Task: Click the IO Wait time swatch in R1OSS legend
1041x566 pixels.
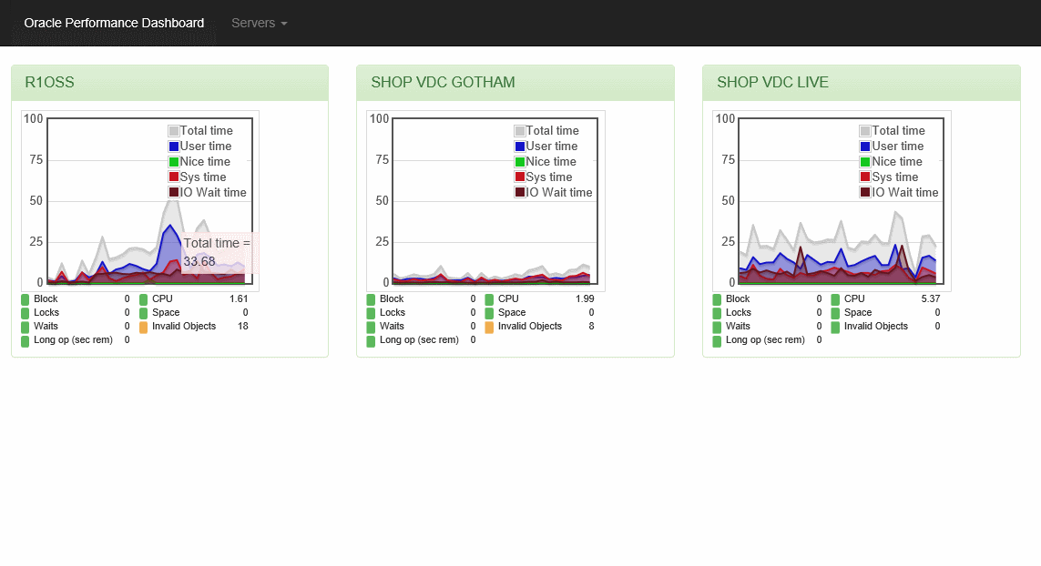Action: pos(174,192)
